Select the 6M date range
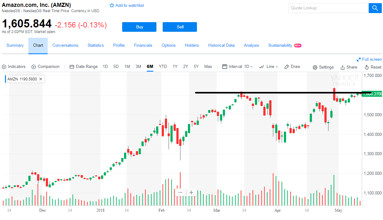Viewport: 383px width, 220px height. (150, 66)
